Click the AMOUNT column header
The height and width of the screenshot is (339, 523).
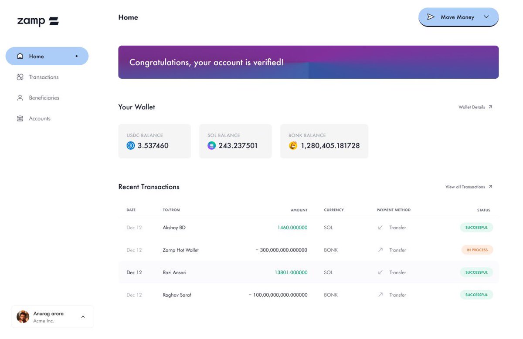pyautogui.click(x=299, y=210)
